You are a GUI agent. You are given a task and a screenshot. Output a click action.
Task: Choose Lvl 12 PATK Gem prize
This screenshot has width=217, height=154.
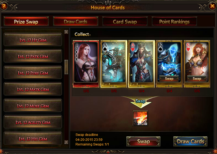tap(33, 56)
